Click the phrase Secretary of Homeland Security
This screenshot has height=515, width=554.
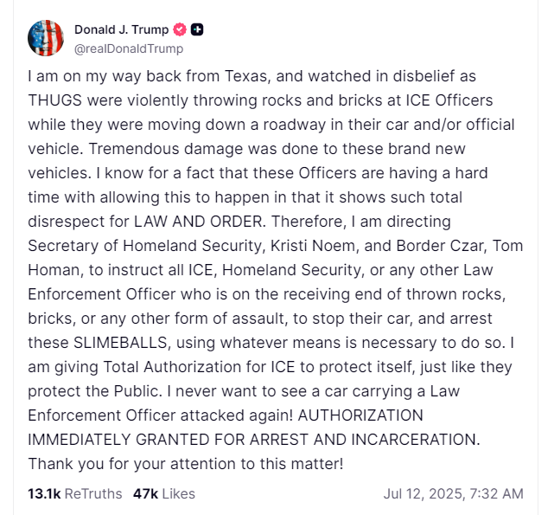tap(144, 246)
